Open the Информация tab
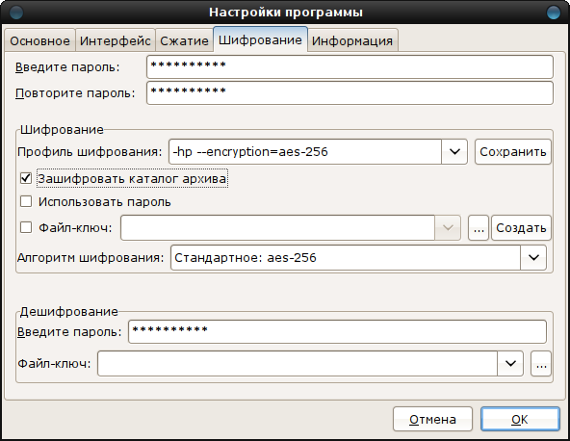Screen dimensions: 570x441 click(352, 40)
